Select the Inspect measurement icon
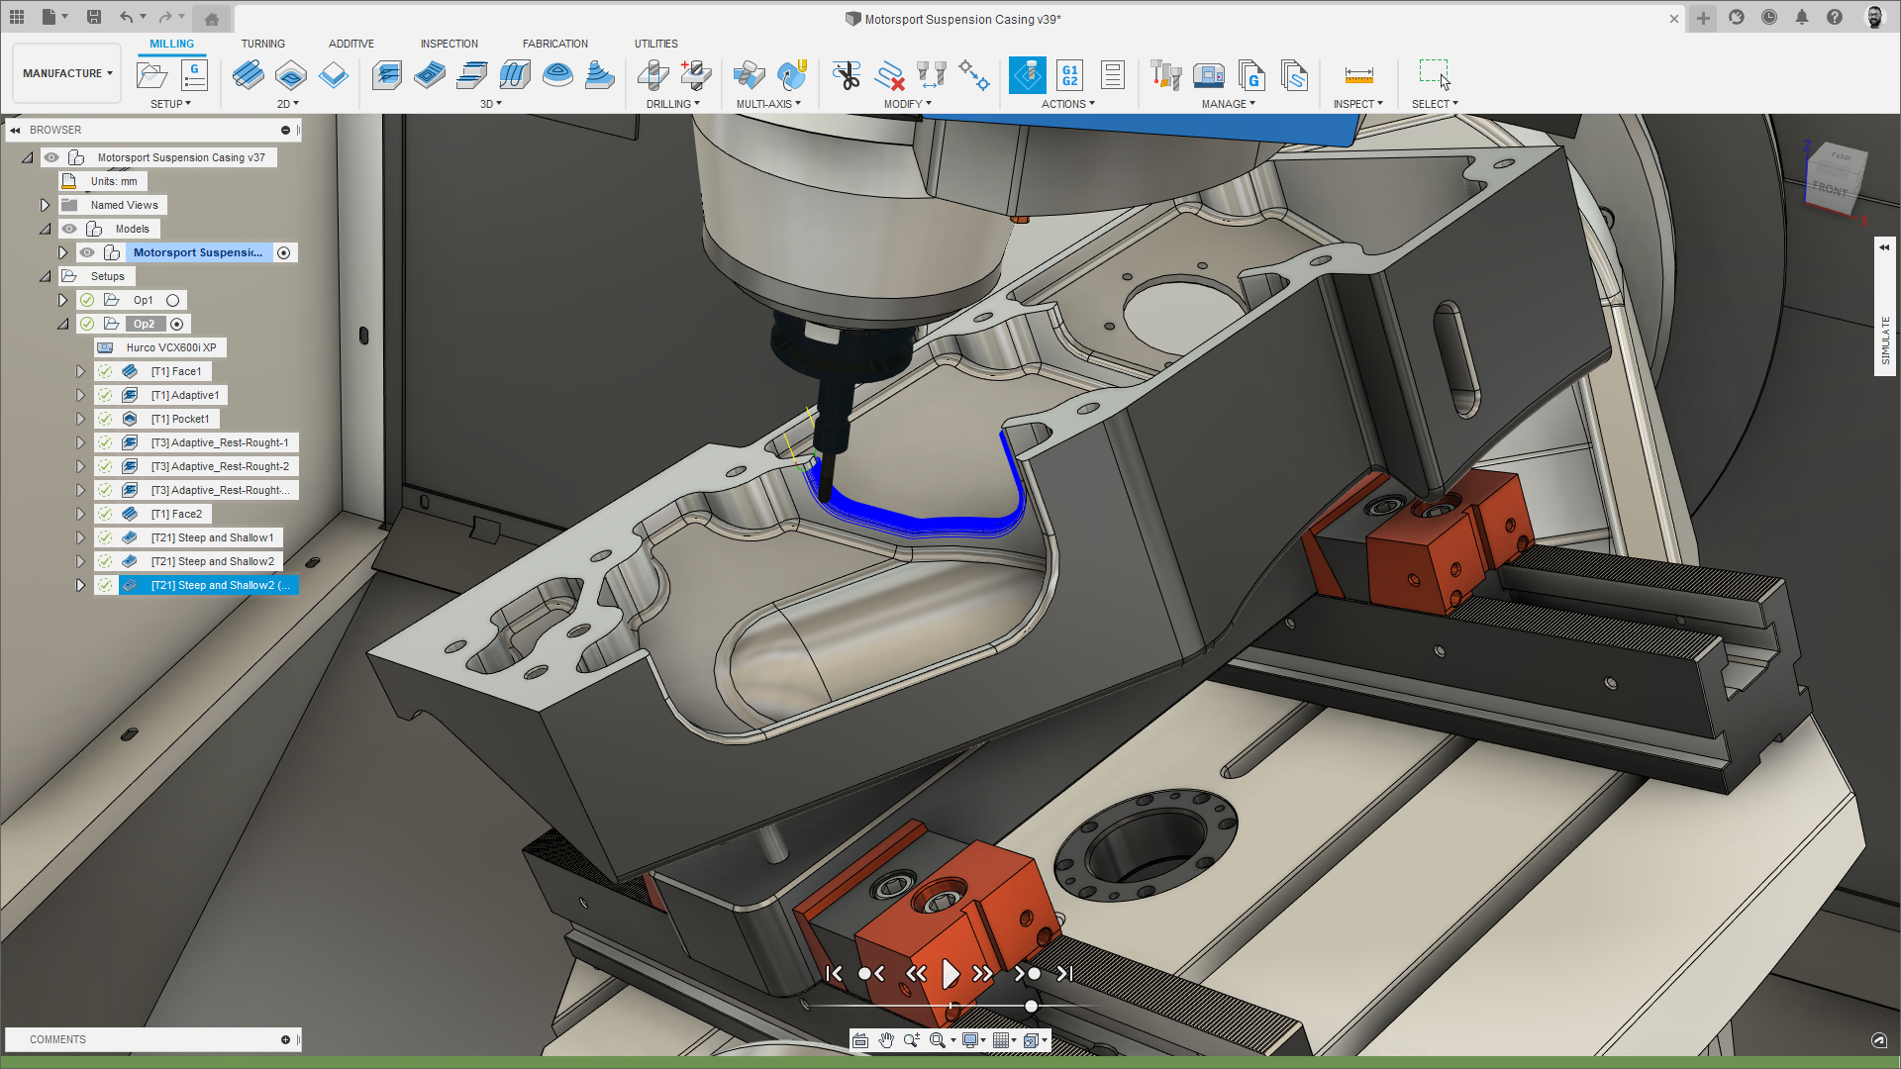Viewport: 1901px width, 1069px height. point(1359,75)
